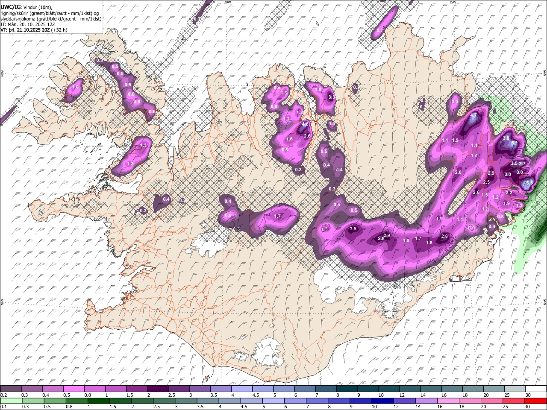Click the pale gray top-row swatch between 25 and 30

(x=515, y=389)
